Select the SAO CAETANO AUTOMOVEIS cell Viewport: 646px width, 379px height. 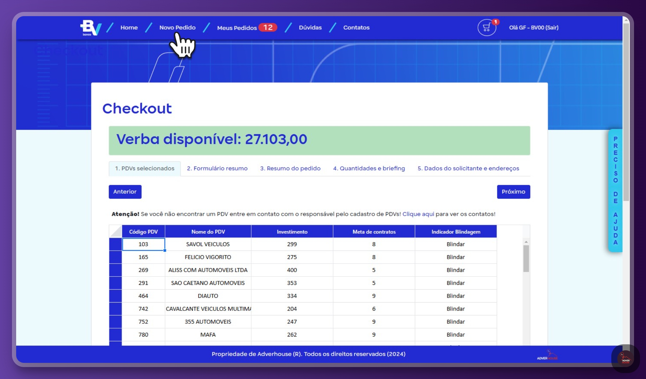tap(208, 283)
